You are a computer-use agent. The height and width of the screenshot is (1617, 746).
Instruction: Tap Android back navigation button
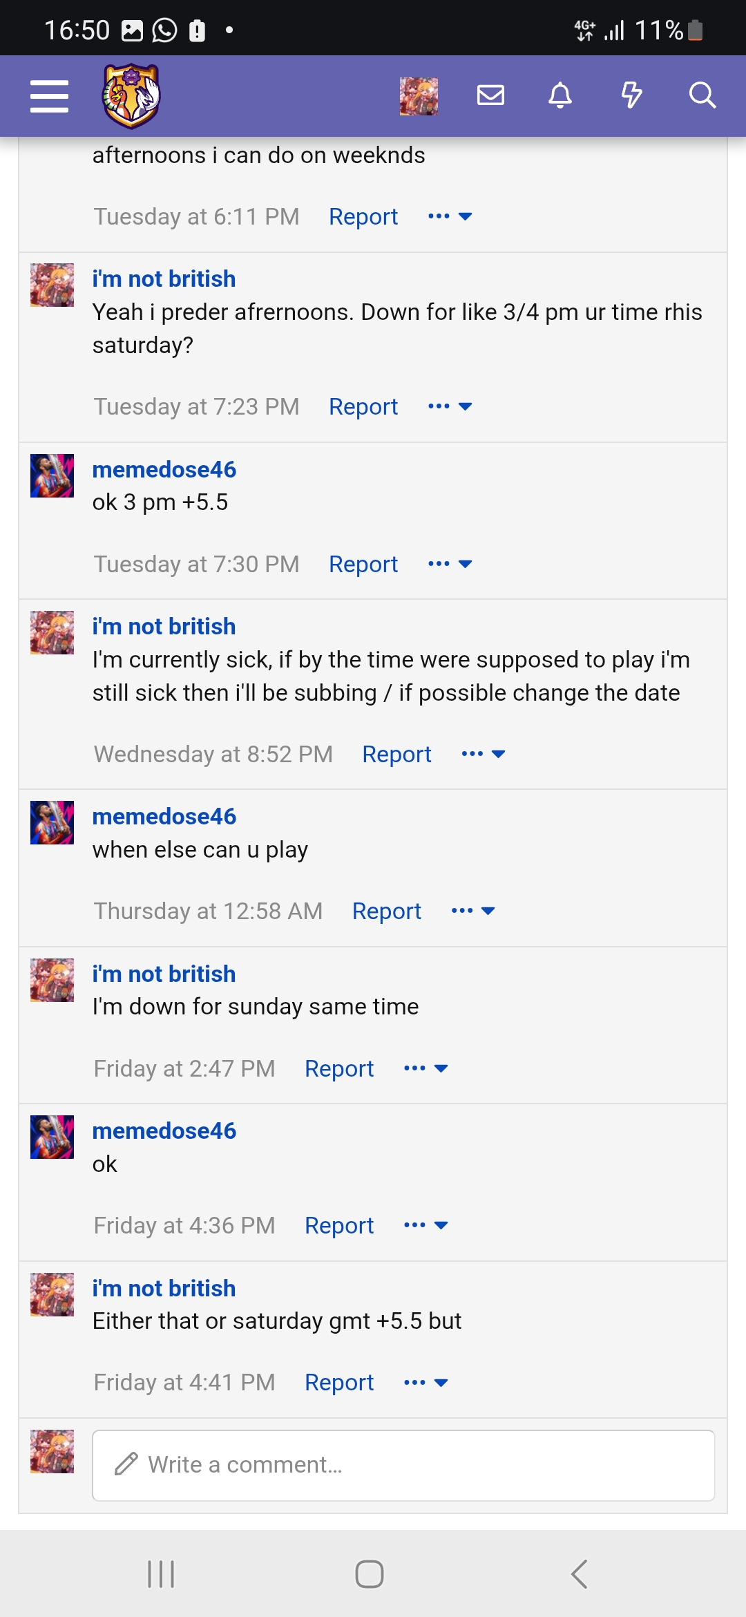click(x=579, y=1574)
